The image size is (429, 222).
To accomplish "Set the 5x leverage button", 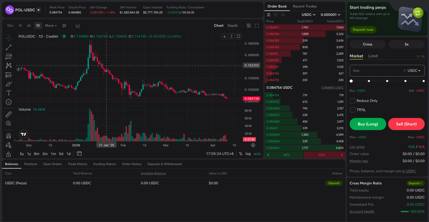I will [x=406, y=44].
